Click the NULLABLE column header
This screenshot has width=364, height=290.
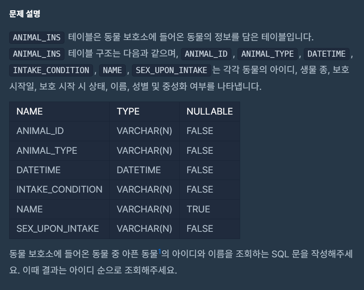210,112
